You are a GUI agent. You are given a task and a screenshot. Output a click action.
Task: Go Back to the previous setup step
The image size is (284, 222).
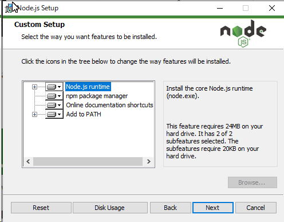171,208
